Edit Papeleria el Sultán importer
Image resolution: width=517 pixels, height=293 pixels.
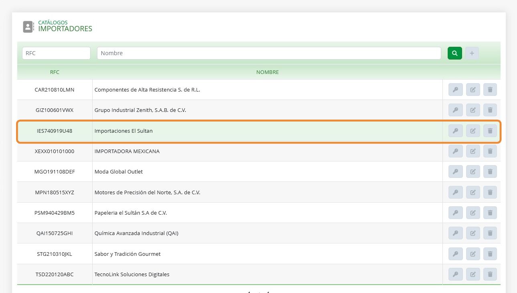point(473,213)
